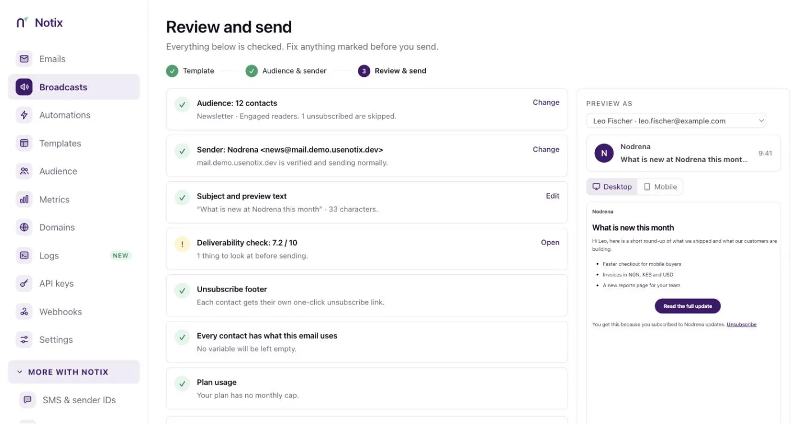808x424 pixels.
Task: Click the Unsubscribe footer check row
Action: (367, 296)
